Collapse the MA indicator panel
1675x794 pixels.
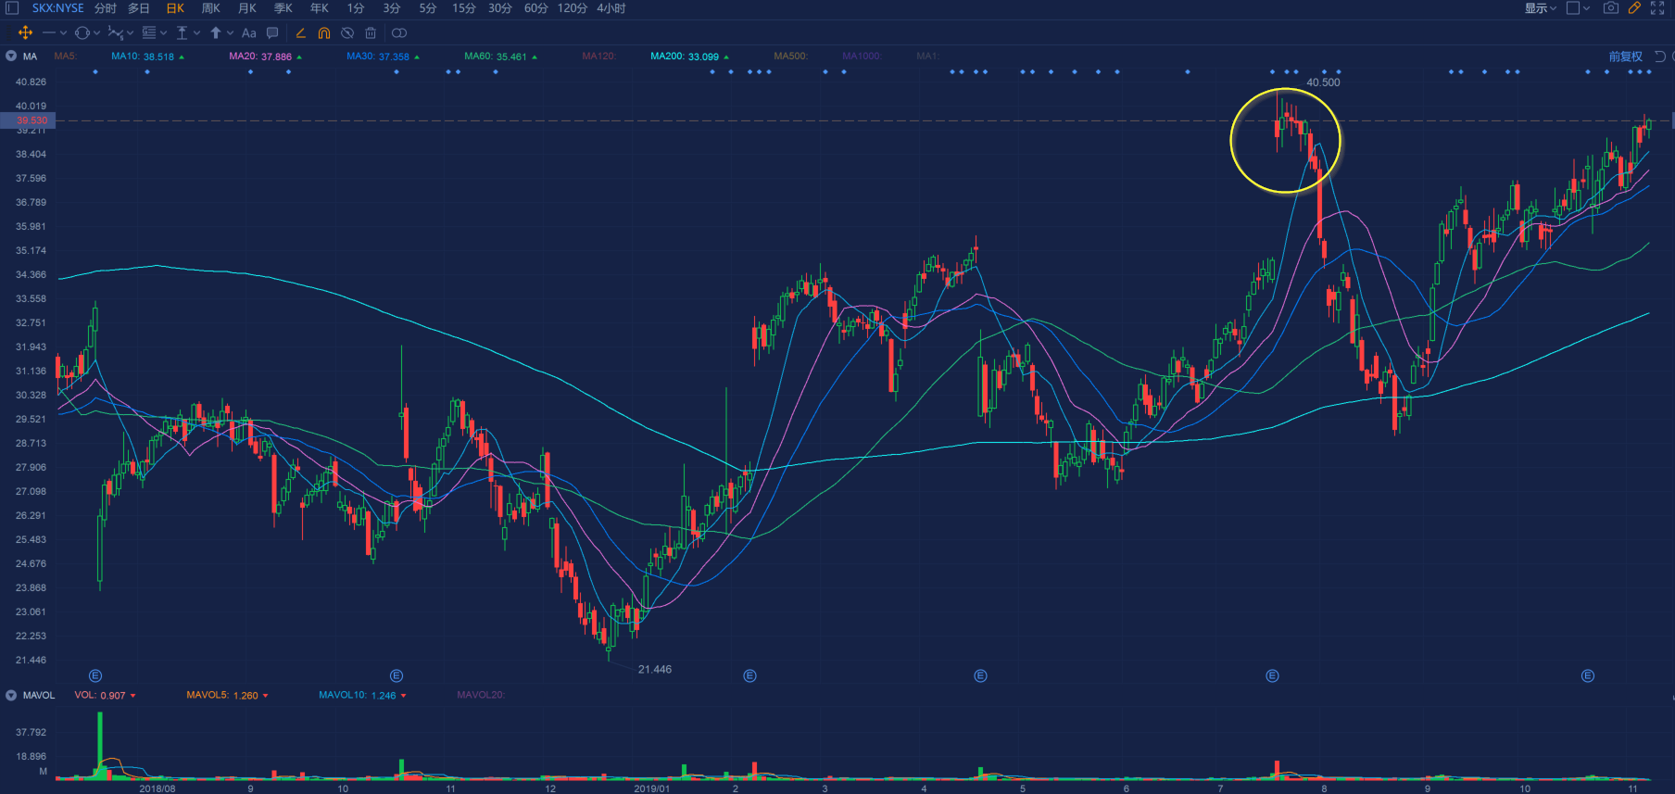coord(11,57)
